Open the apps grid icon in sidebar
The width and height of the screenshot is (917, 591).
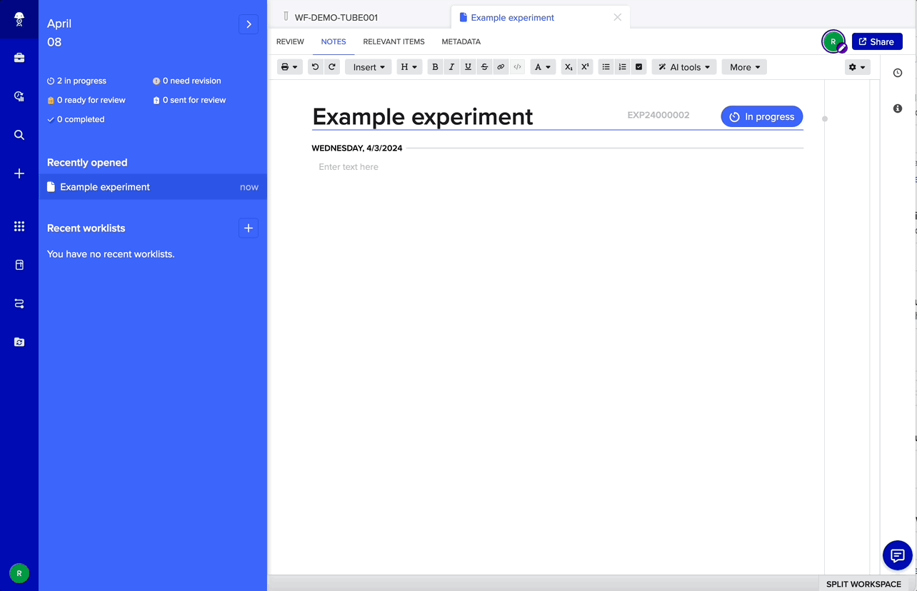(x=19, y=226)
